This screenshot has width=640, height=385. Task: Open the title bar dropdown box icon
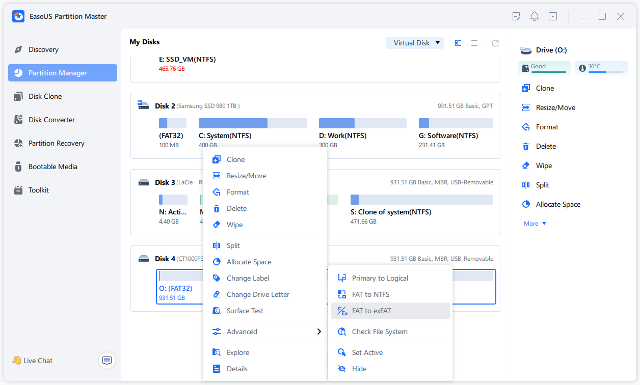553,16
